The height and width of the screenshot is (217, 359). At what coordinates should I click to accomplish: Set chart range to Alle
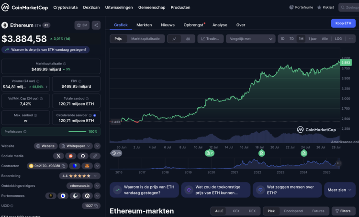[x=325, y=39]
